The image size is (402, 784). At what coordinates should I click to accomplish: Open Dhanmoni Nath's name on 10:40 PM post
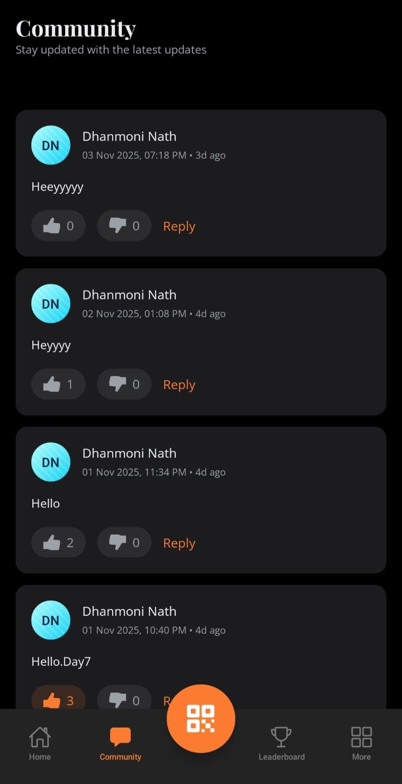pos(129,611)
